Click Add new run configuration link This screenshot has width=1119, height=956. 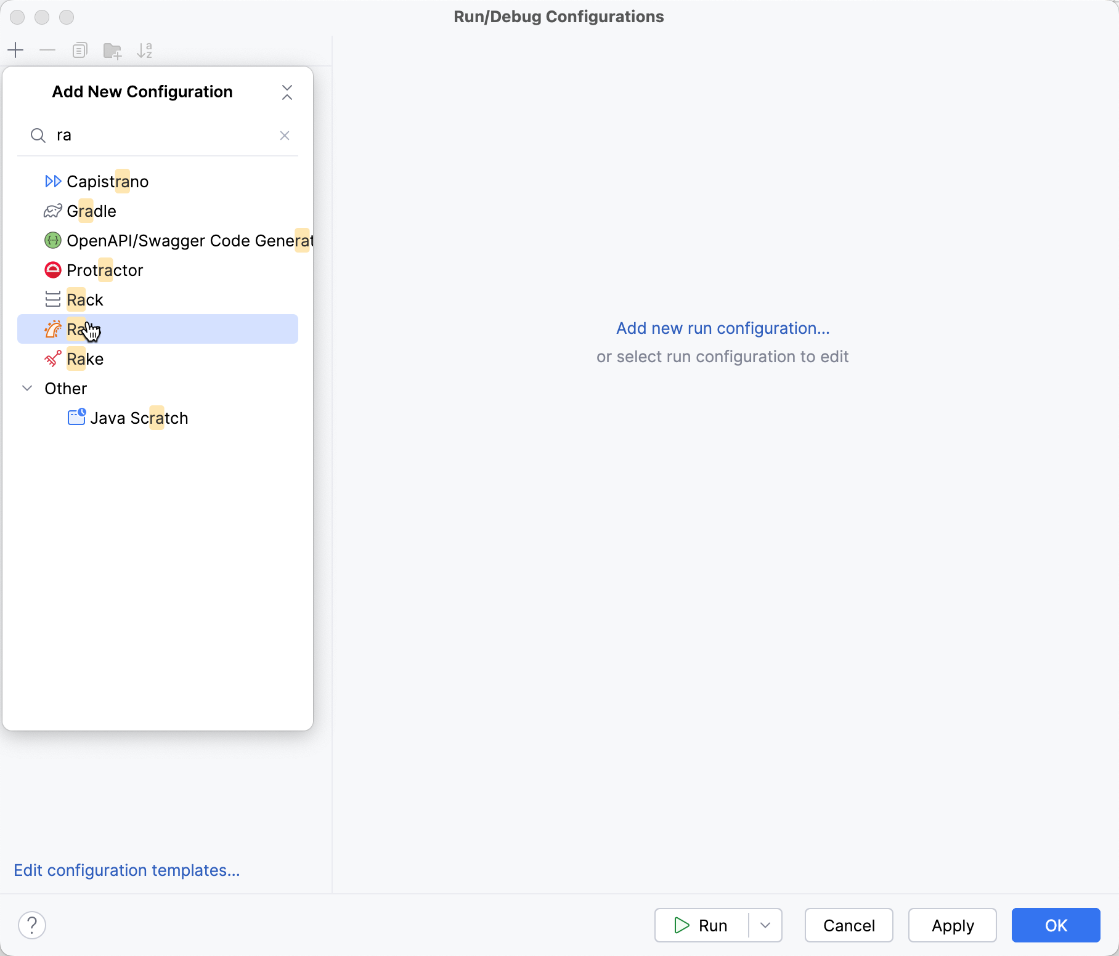tap(722, 328)
